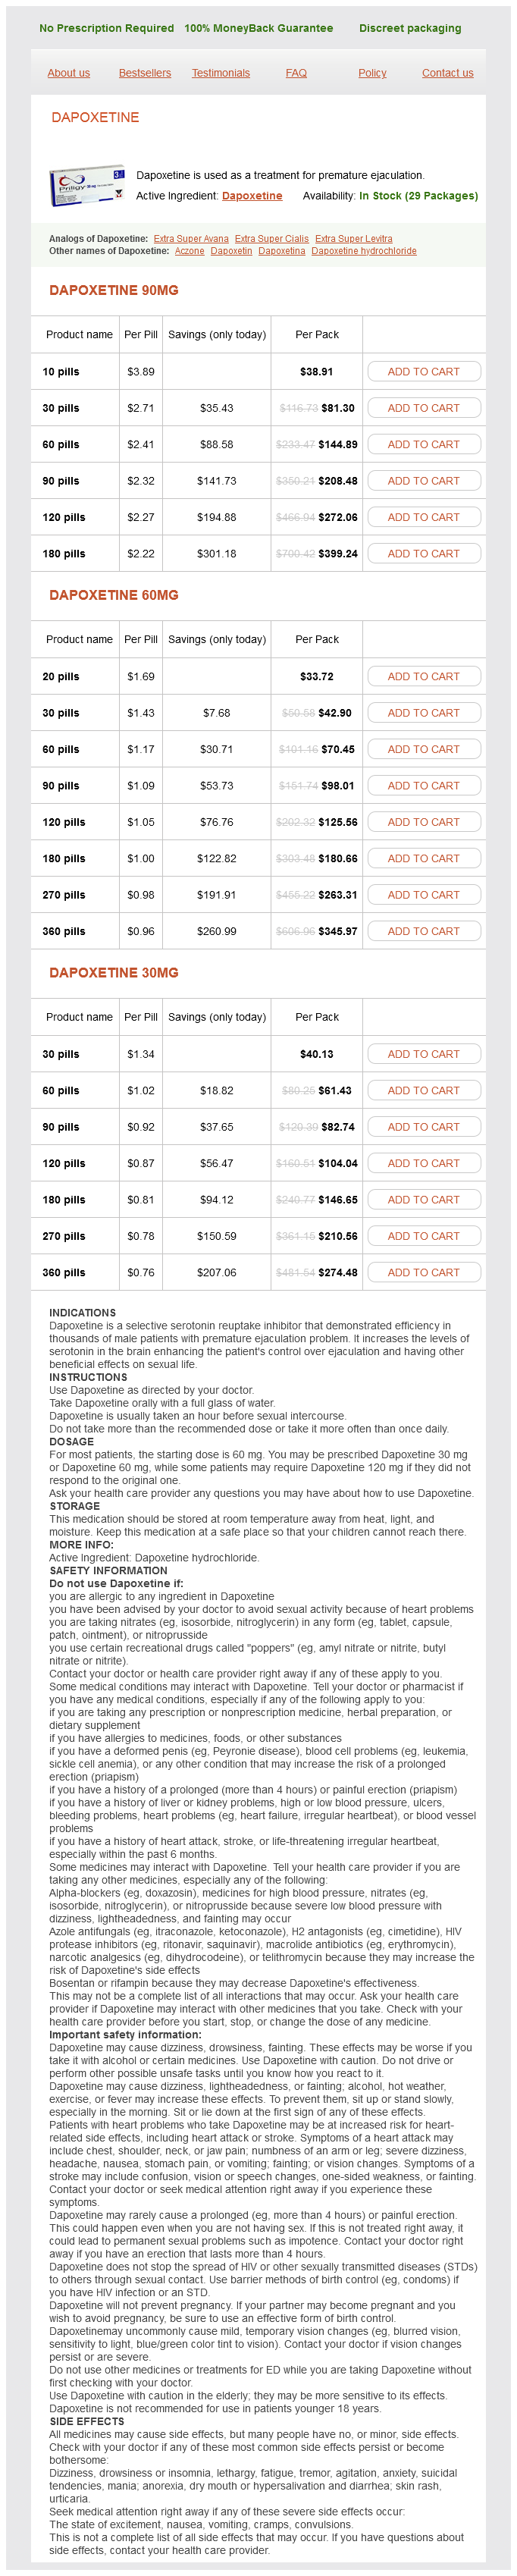View the Policy page

[372, 73]
